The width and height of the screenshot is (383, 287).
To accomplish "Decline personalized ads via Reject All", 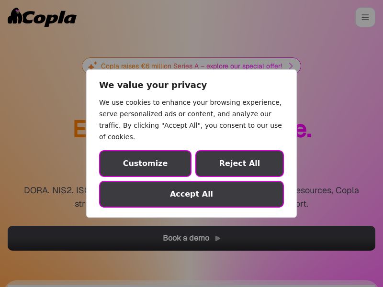I will [x=239, y=164].
